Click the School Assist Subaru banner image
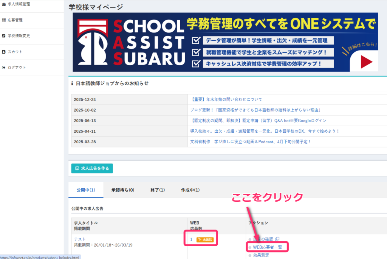This screenshot has height=259, width=387. pos(226,42)
